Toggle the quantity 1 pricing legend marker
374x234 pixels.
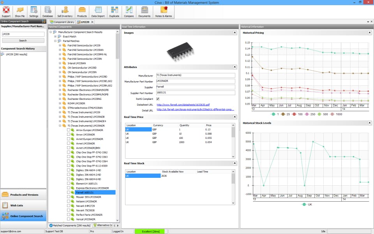[273, 114]
